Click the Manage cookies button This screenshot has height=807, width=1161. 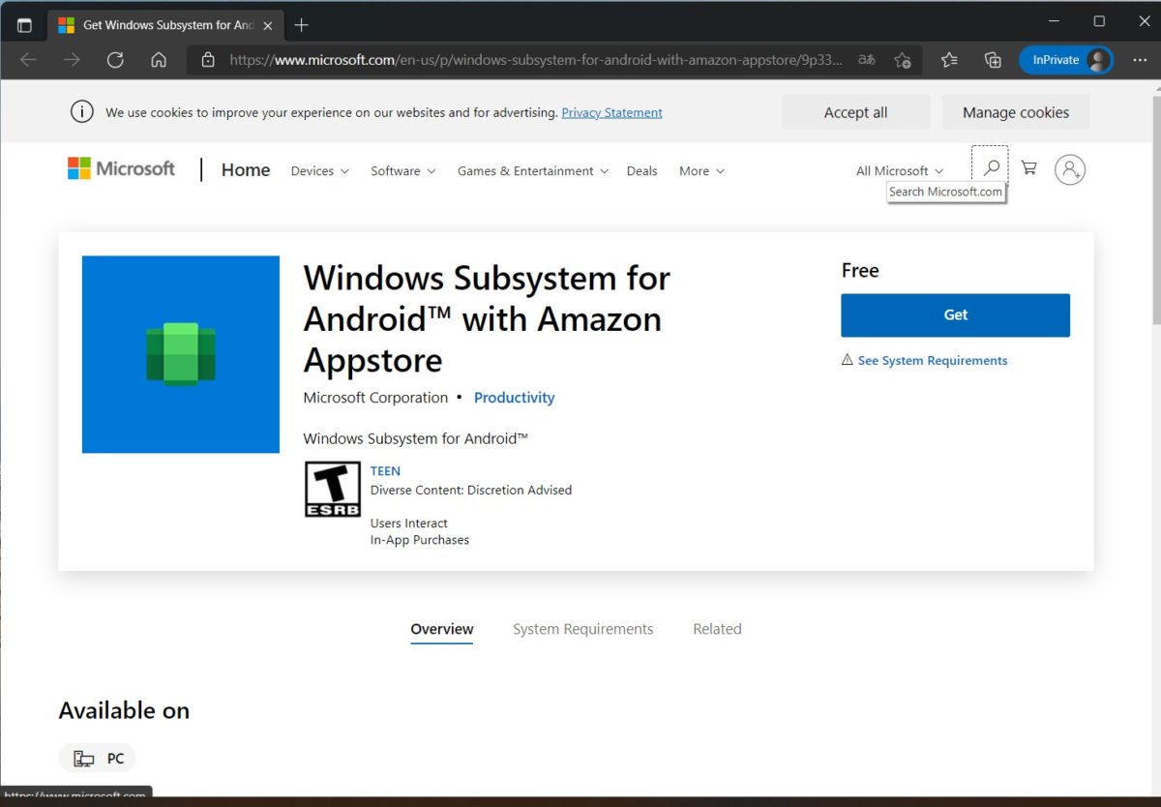point(1016,112)
